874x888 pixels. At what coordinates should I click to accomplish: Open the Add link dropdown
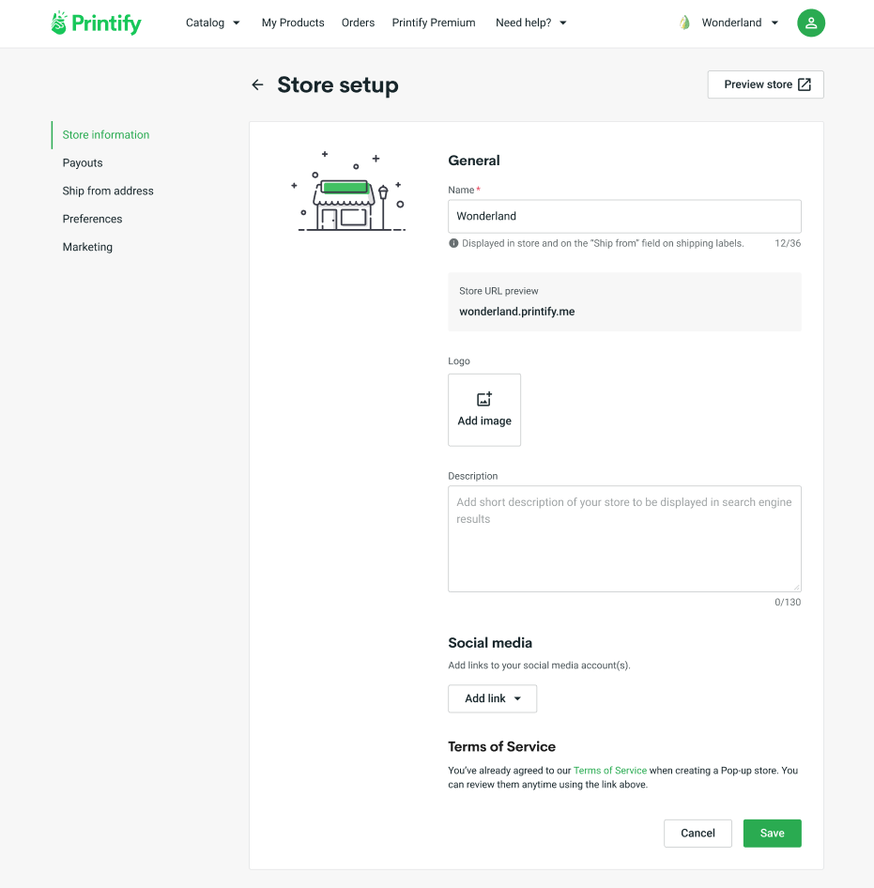(492, 698)
